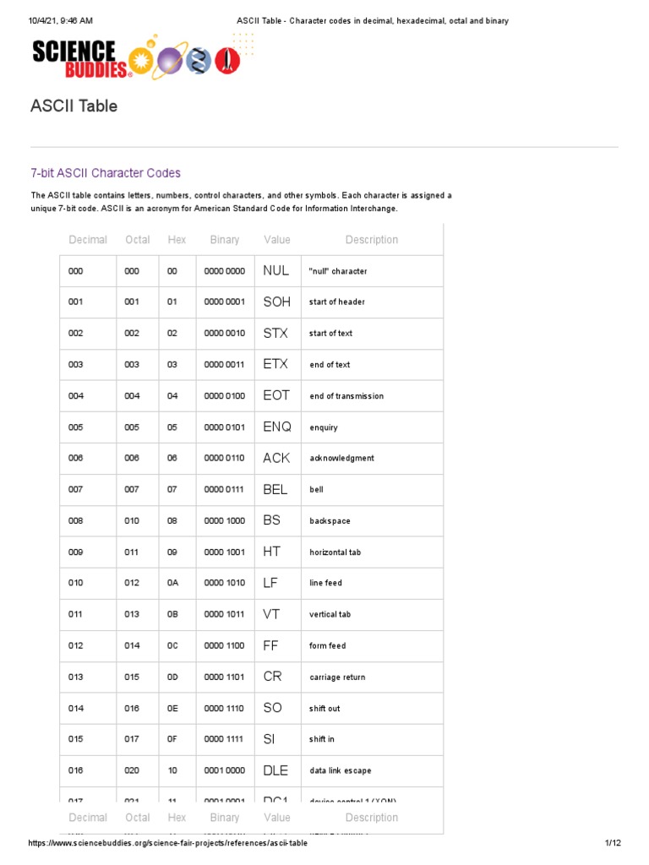Select the binary cell "0000 1010"

(225, 583)
